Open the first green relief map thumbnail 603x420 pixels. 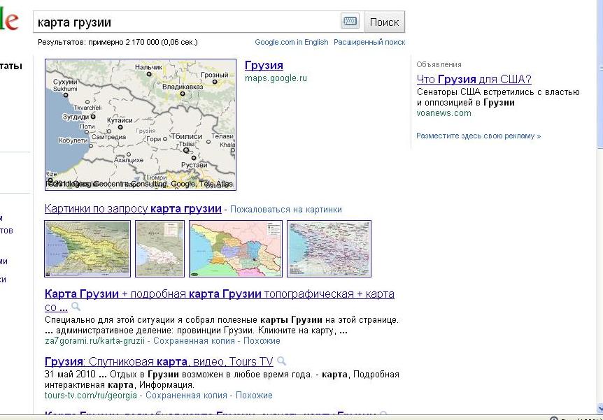[87, 249]
